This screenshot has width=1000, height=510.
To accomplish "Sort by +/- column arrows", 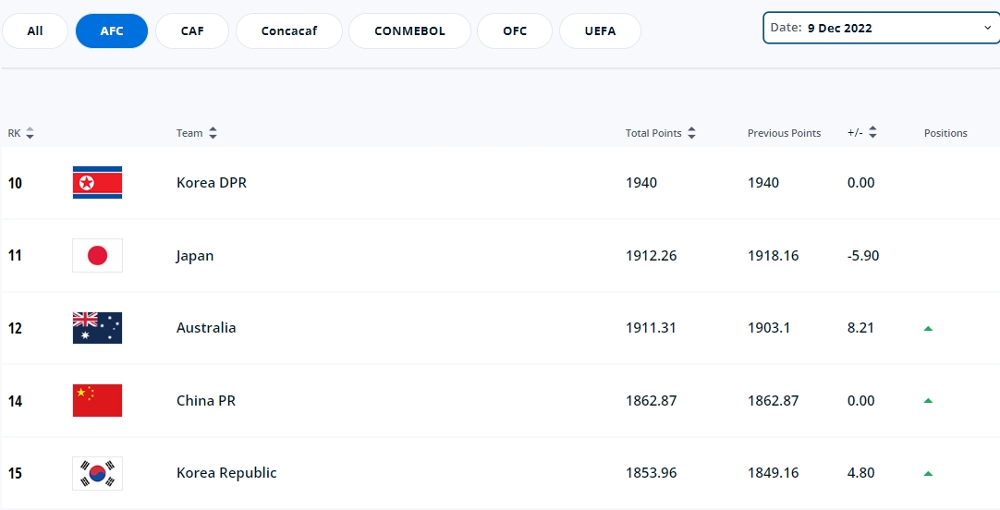I will [872, 133].
